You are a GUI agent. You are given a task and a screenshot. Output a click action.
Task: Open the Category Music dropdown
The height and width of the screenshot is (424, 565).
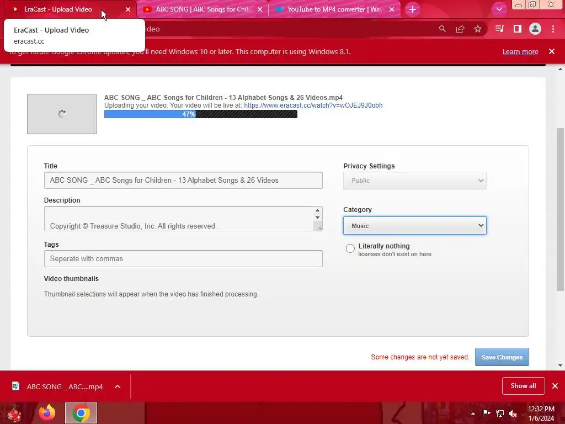415,226
